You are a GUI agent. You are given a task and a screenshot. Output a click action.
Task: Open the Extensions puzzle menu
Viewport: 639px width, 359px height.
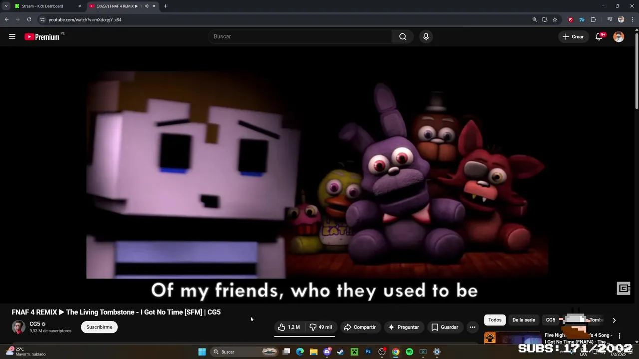click(x=593, y=20)
